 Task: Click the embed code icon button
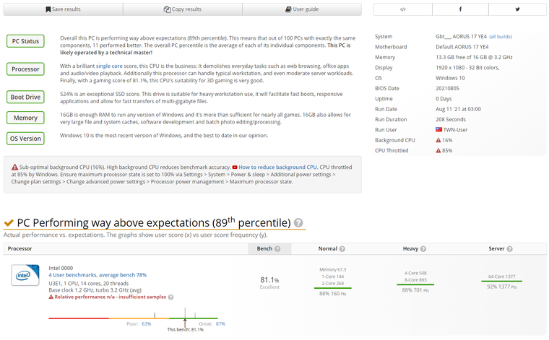tap(402, 9)
